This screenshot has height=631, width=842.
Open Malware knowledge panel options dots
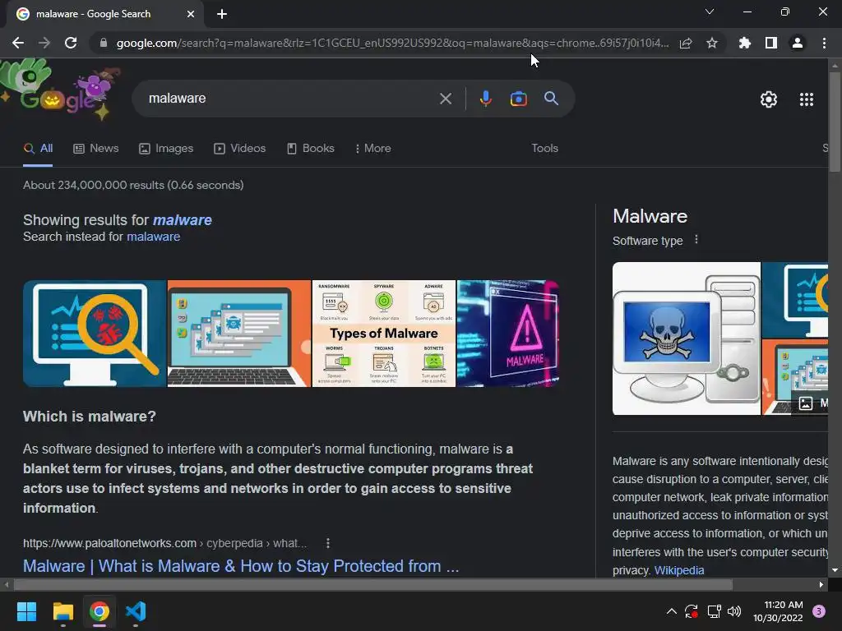pos(696,240)
